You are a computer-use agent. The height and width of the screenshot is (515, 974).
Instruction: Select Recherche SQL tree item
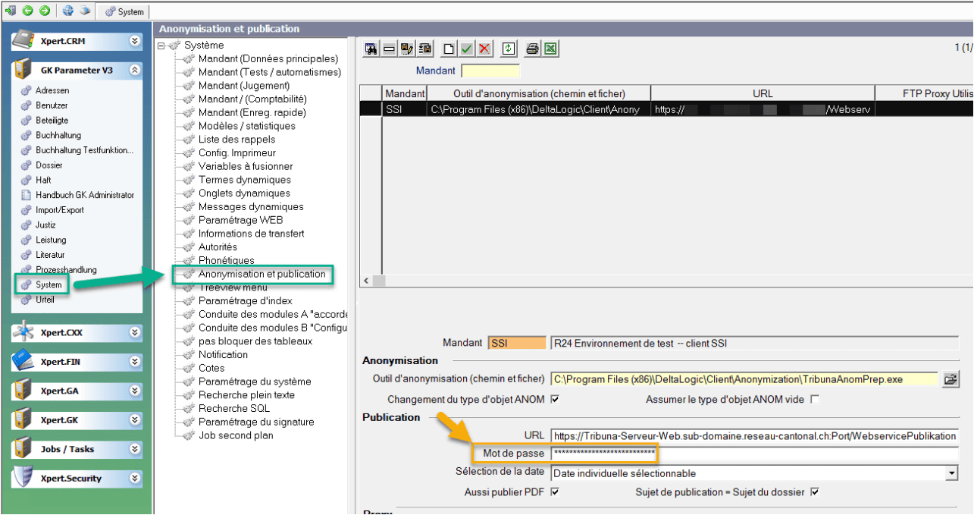[x=234, y=409]
